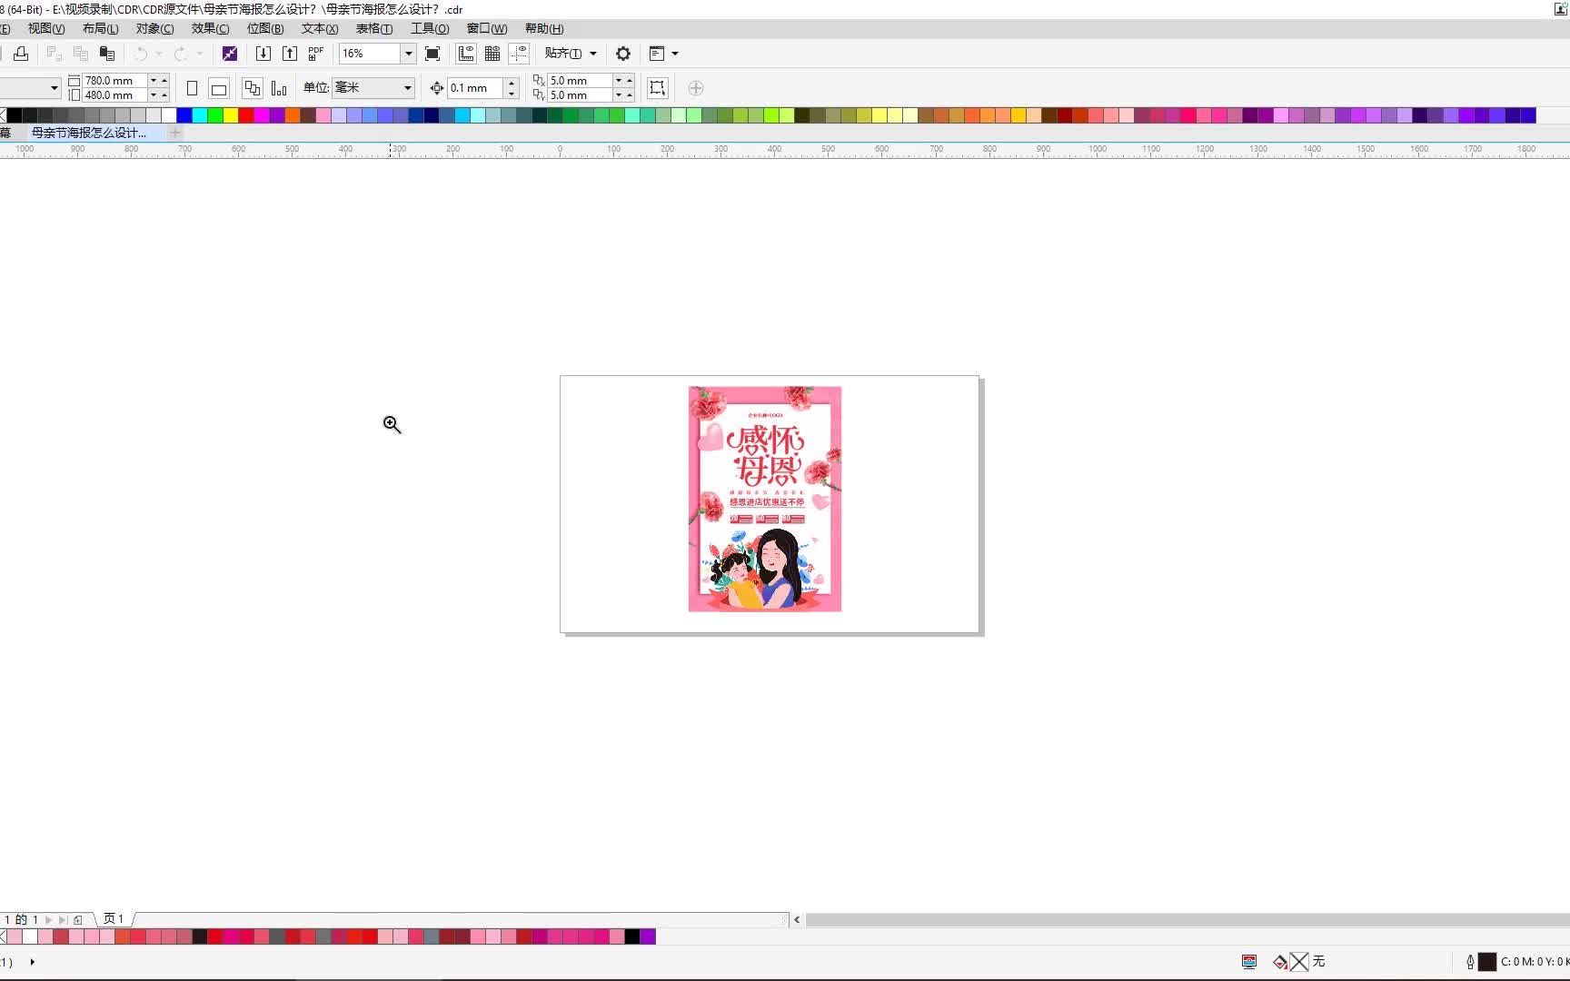Select landscape page orientation
The height and width of the screenshot is (981, 1570).
[x=219, y=88]
